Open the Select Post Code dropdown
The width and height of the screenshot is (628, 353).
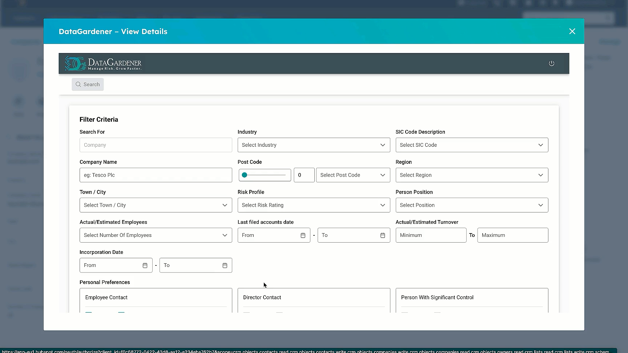pos(353,175)
